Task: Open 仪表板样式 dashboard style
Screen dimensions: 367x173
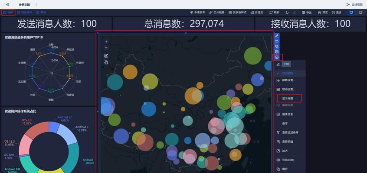Action: coord(238,13)
